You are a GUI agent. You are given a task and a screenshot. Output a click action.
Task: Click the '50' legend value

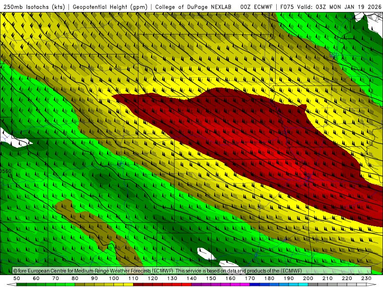[17, 278]
